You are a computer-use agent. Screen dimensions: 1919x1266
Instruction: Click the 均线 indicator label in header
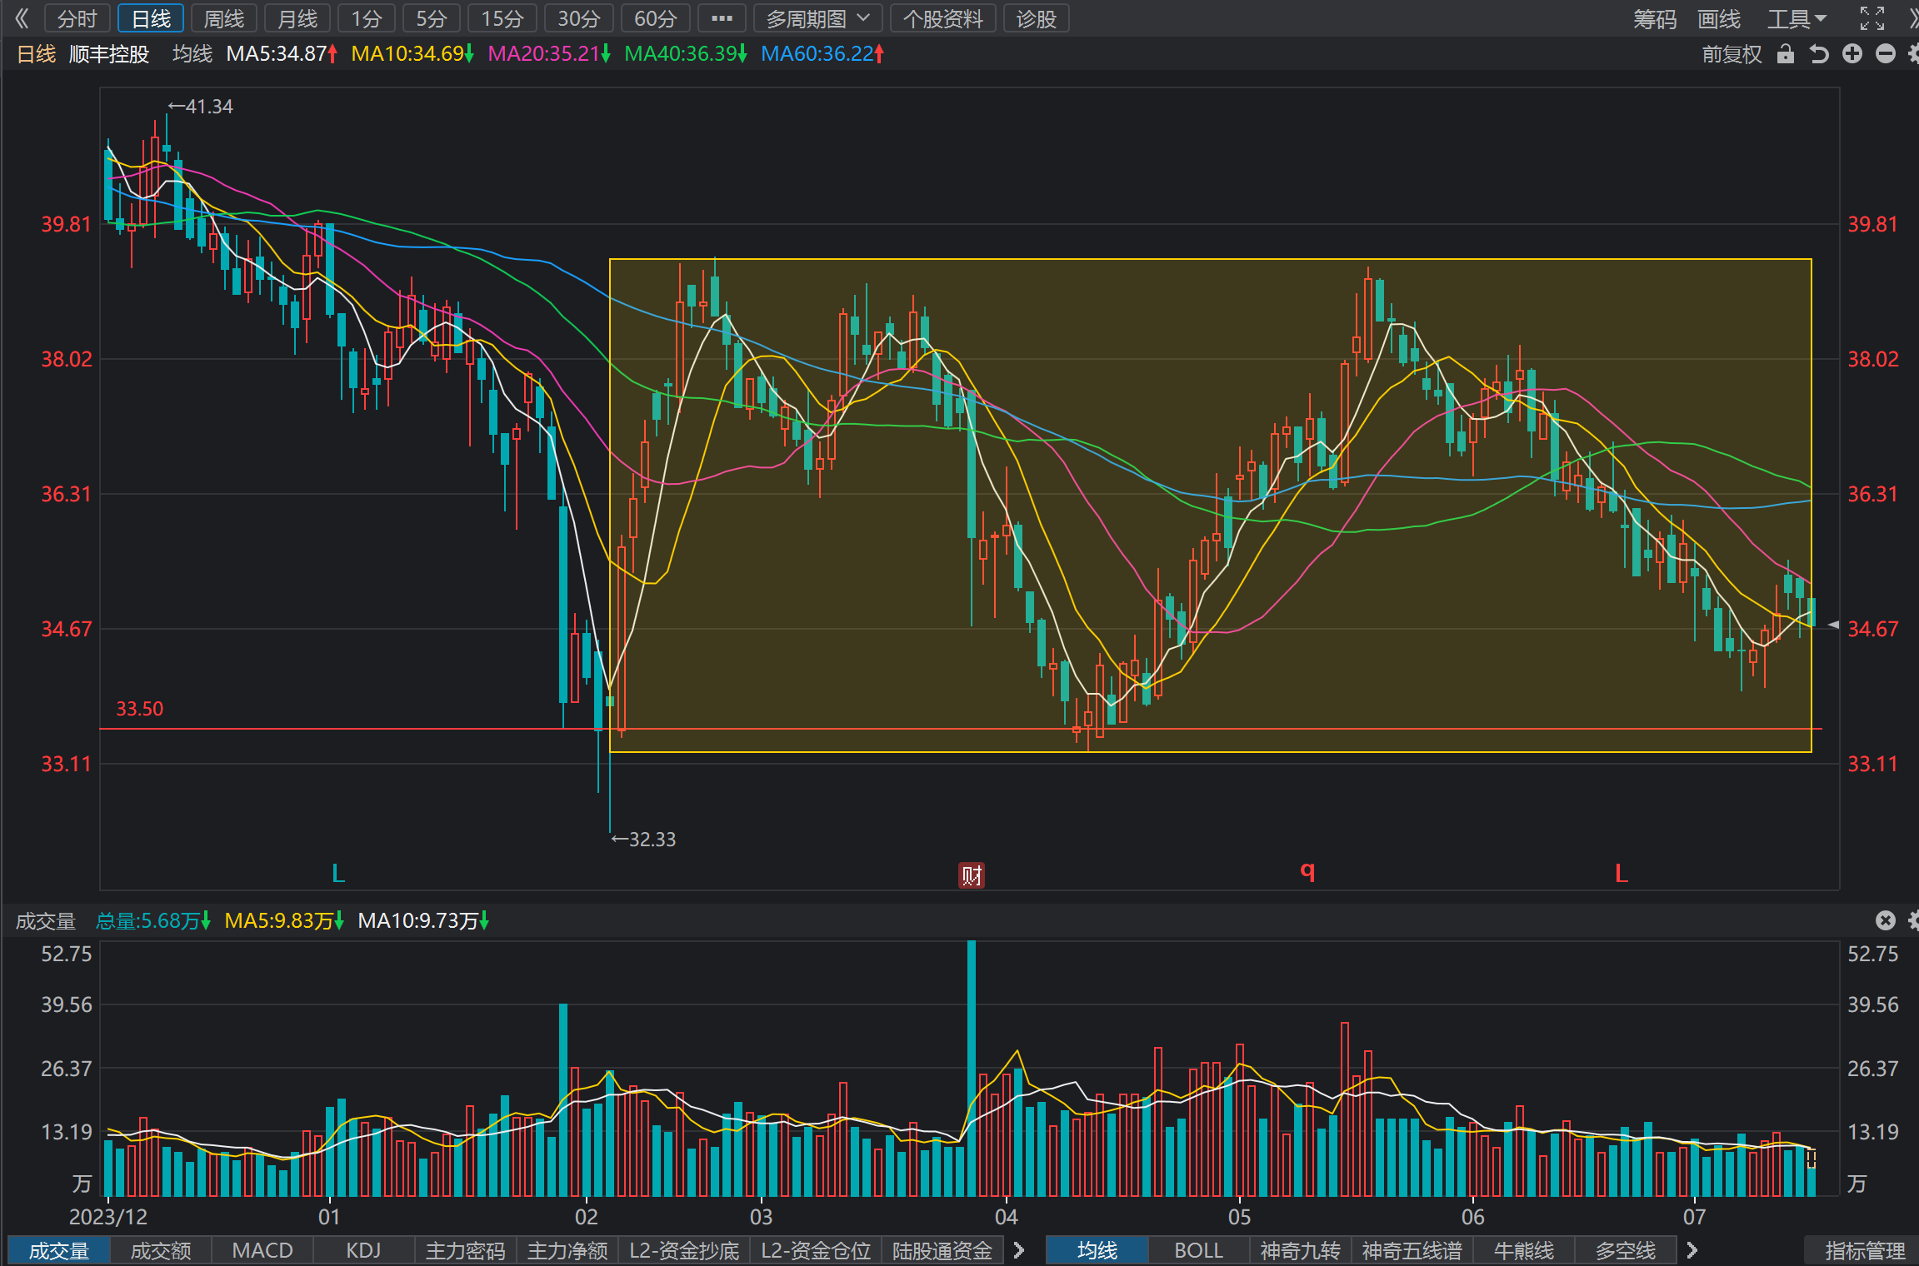pos(192,54)
